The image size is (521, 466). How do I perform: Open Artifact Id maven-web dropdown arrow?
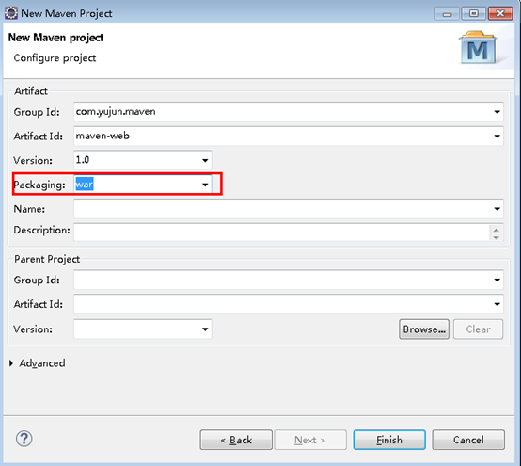point(497,137)
